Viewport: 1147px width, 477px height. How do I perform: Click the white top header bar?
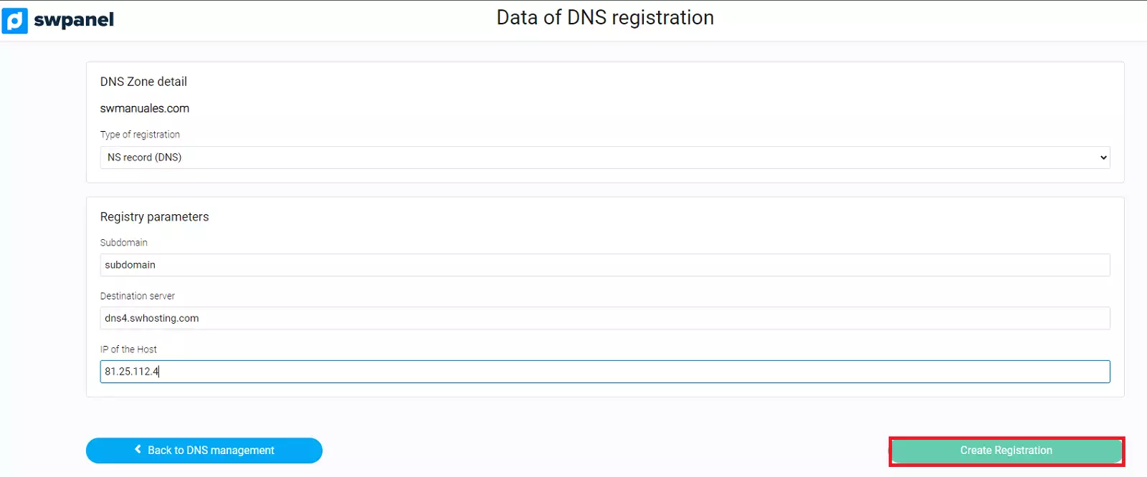click(932, 20)
